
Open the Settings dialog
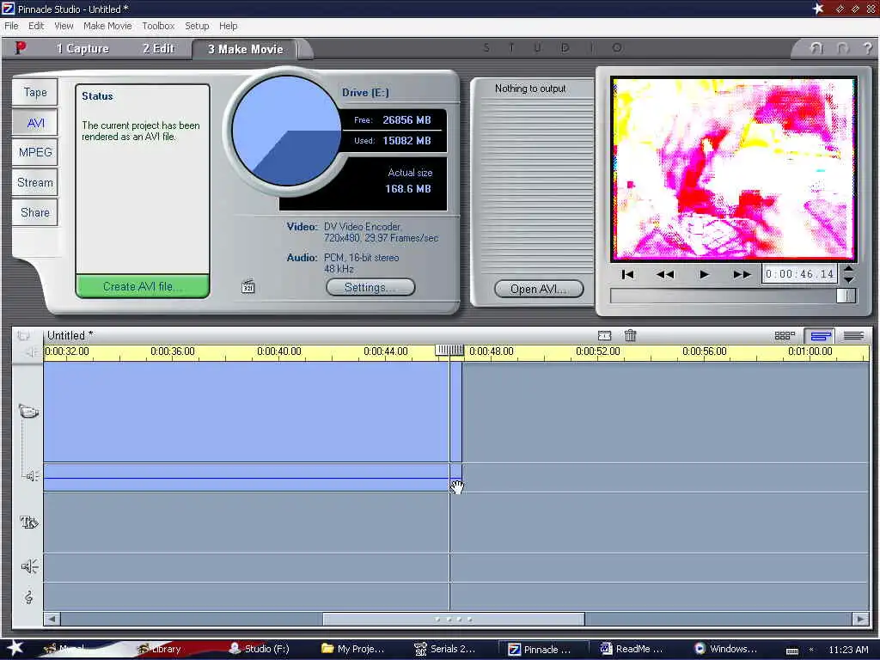click(370, 287)
